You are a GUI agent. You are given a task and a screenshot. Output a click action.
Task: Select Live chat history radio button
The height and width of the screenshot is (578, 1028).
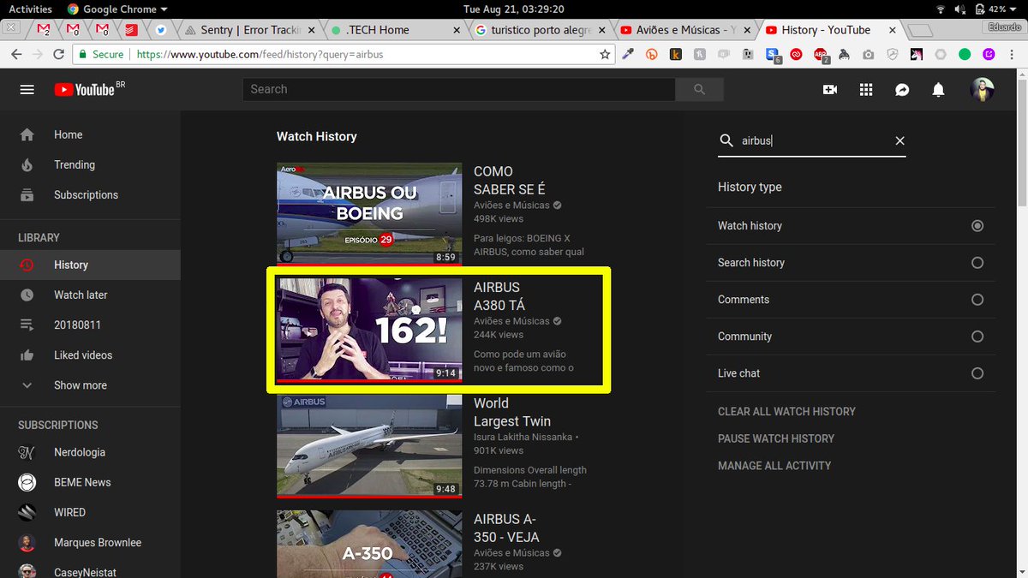[x=977, y=373]
